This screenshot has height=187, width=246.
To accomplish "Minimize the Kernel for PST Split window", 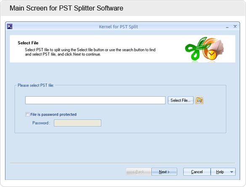I will tap(227, 27).
